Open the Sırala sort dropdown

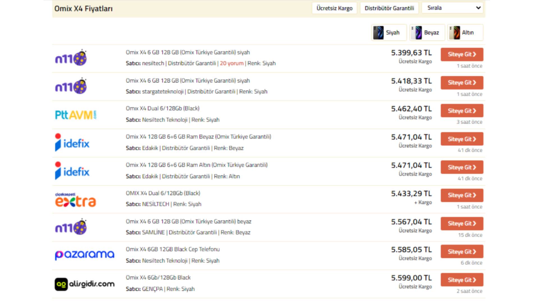(453, 8)
